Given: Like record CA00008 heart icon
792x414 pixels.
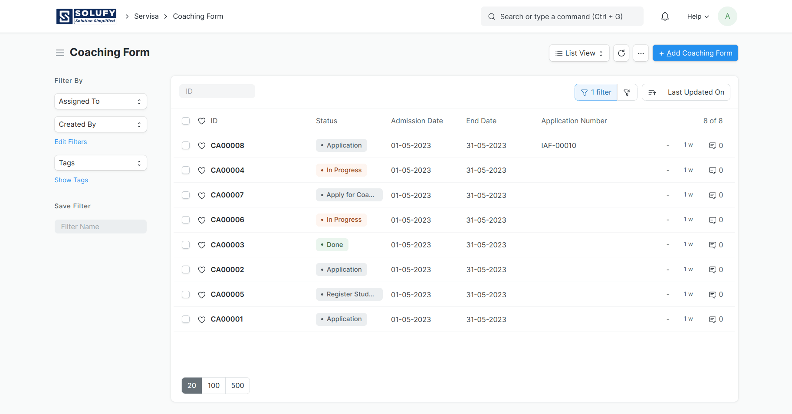Looking at the screenshot, I should tap(202, 145).
